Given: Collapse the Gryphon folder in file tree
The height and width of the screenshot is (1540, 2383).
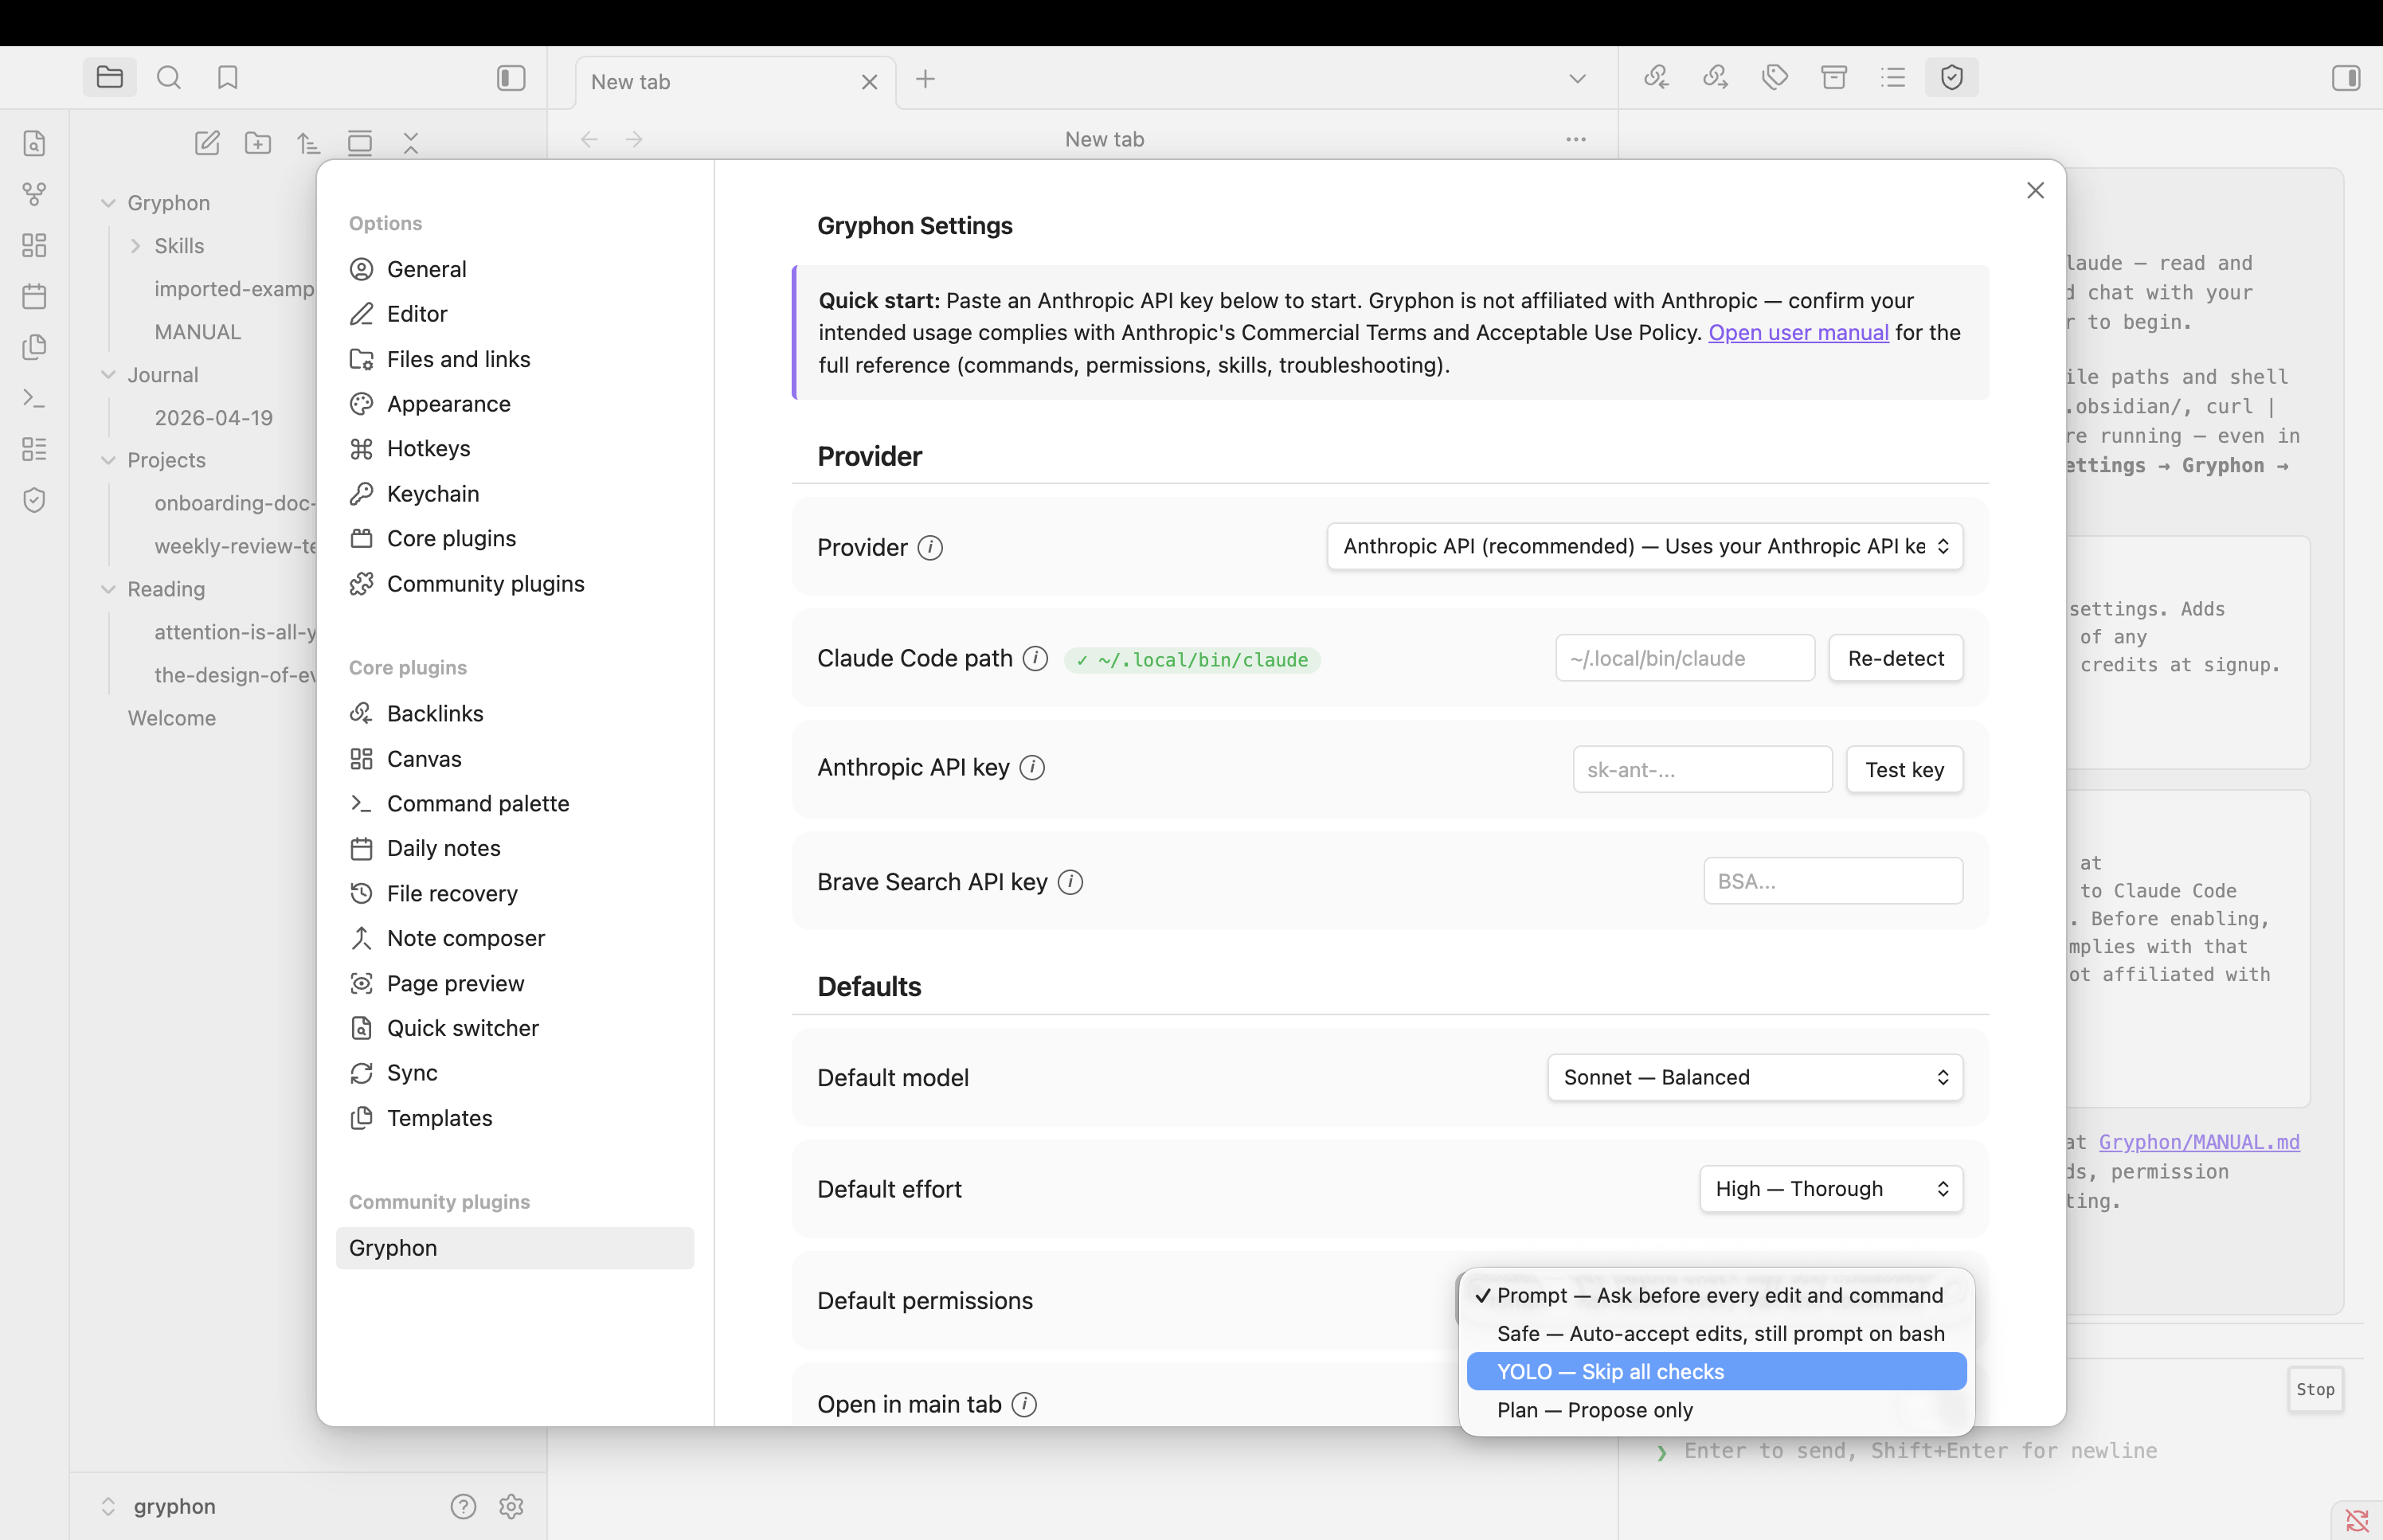Looking at the screenshot, I should point(108,203).
